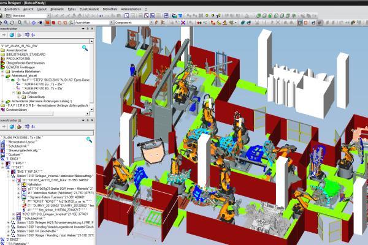
Task: Click the undo arrow icon in toolbar
Action: [x=101, y=16]
